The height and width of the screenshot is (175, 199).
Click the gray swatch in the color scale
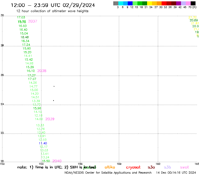[x=116, y=3]
